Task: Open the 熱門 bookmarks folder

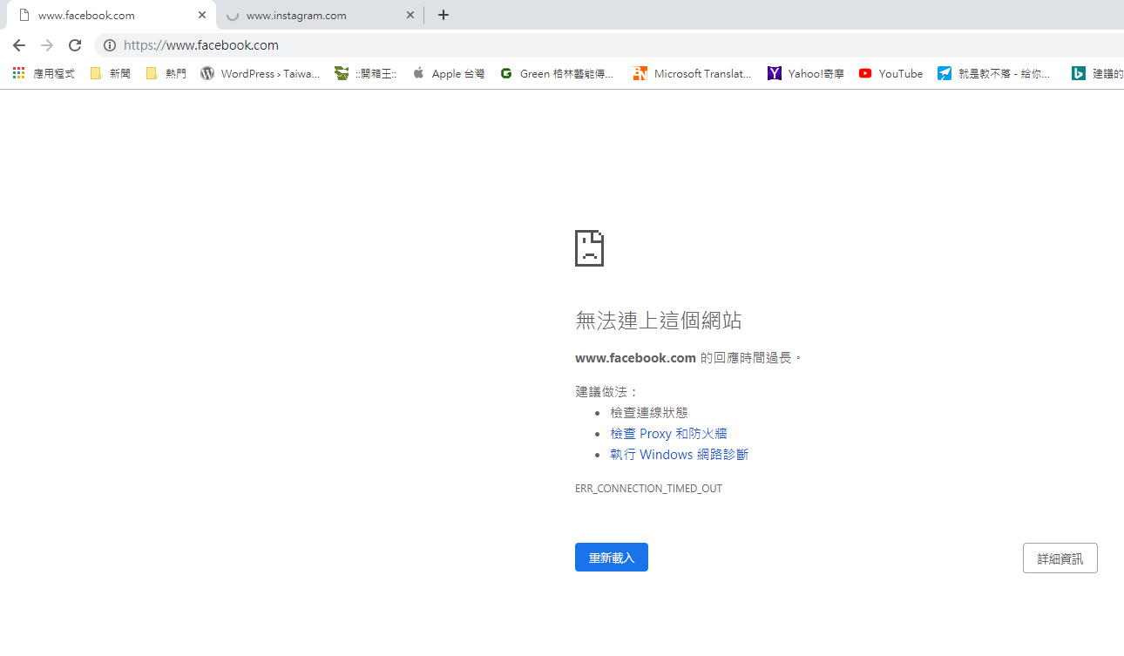Action: click(166, 74)
